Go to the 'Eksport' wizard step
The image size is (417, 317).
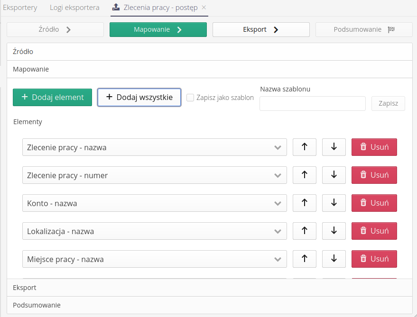pyautogui.click(x=260, y=29)
